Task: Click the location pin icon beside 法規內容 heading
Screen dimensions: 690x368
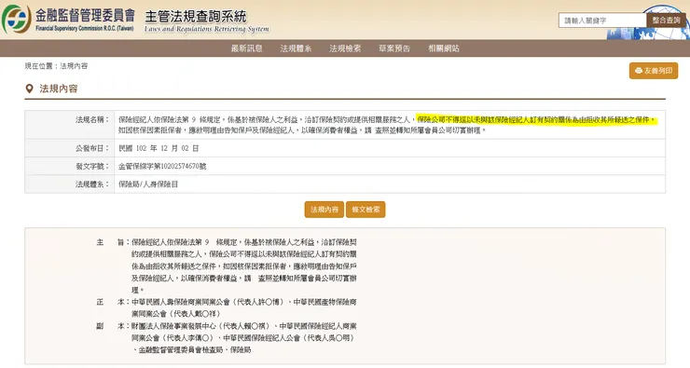Action: pyautogui.click(x=30, y=89)
